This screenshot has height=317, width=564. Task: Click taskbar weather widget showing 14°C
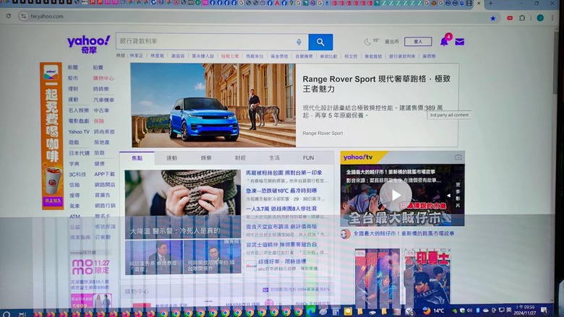coord(433,311)
